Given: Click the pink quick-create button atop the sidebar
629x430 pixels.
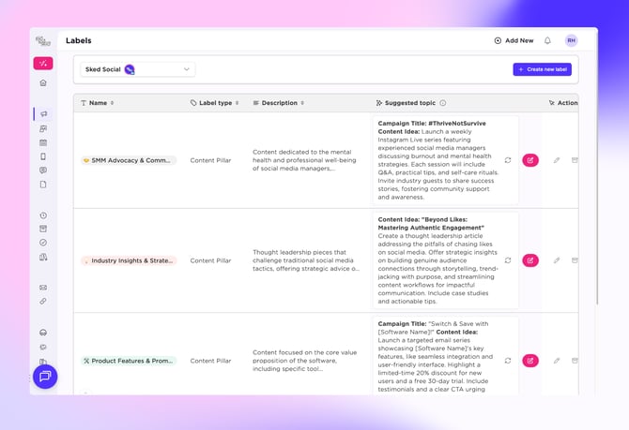Looking at the screenshot, I should [43, 63].
